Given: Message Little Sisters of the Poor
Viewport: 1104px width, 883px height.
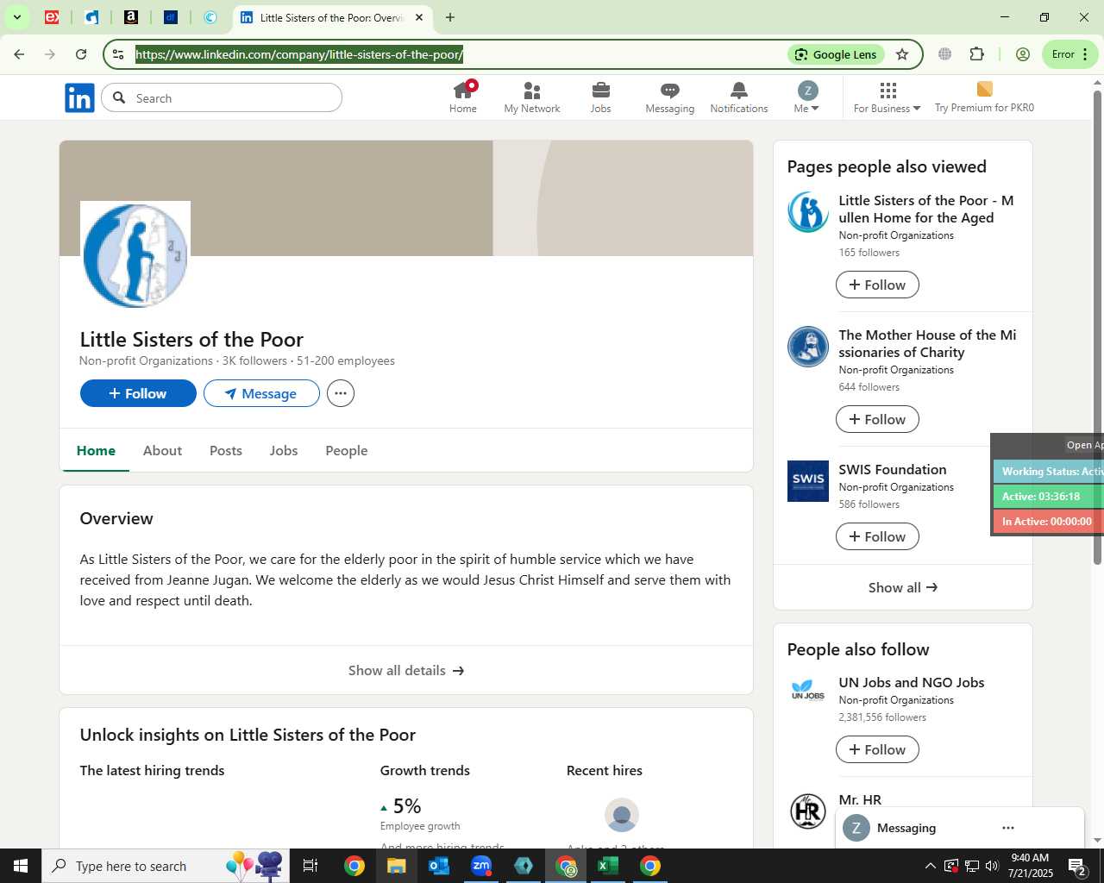Looking at the screenshot, I should click(261, 393).
